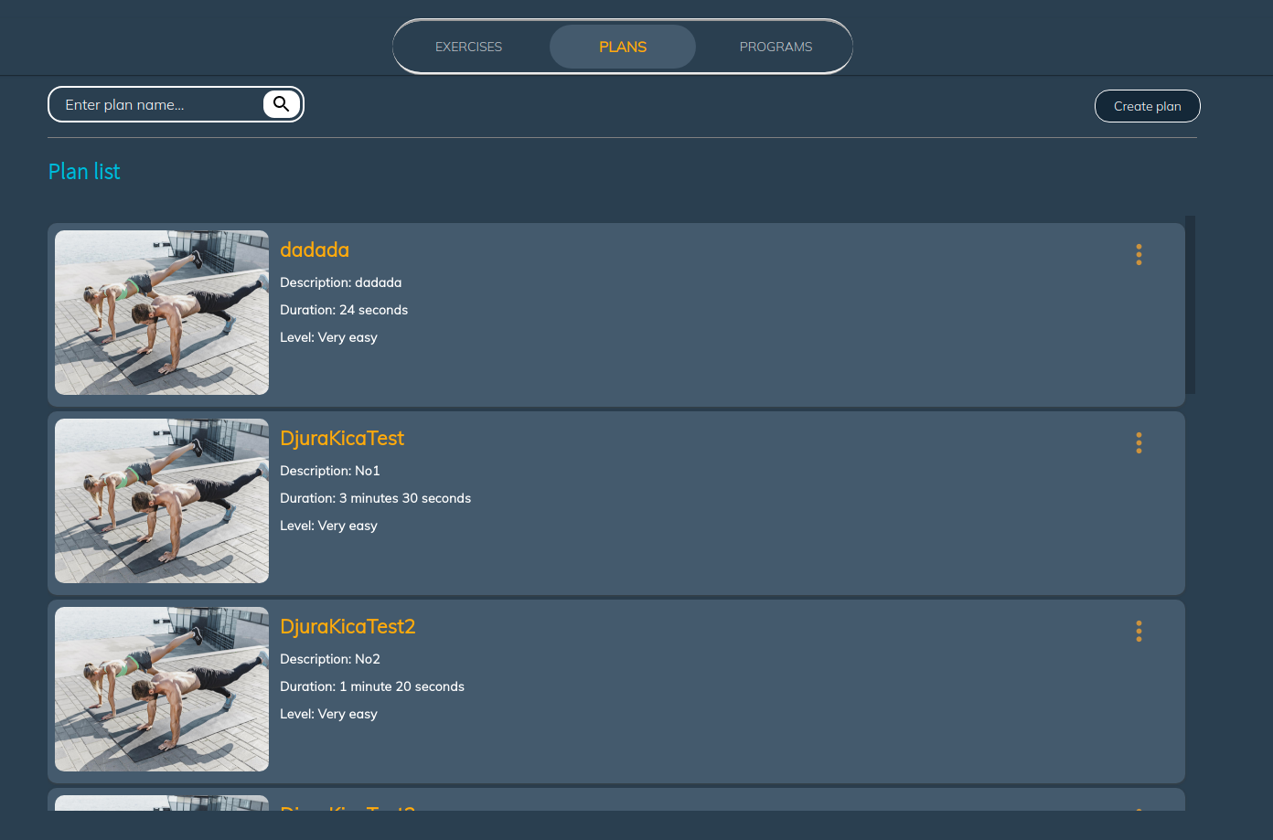Click the plan list vertical scrollbar

(x=1190, y=304)
